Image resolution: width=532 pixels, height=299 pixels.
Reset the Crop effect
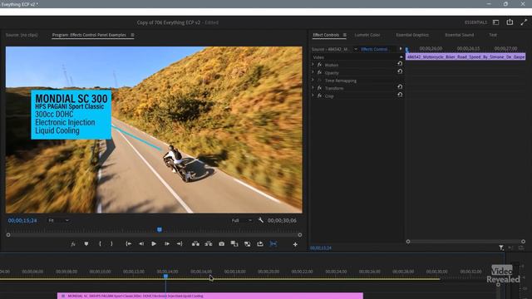400,95
